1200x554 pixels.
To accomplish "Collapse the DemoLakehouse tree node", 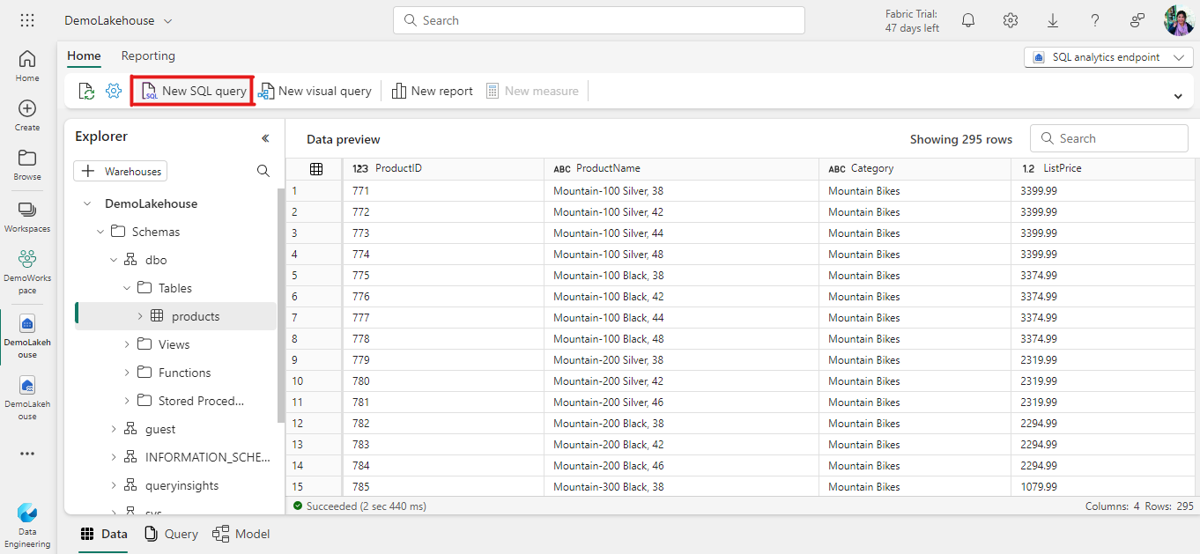I will [x=86, y=203].
